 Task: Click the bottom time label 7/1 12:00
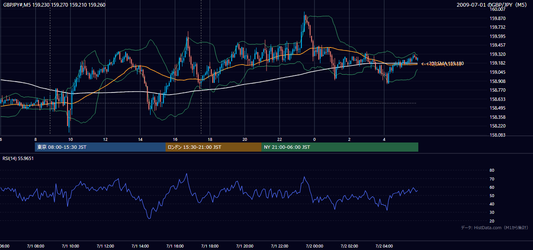105,246
